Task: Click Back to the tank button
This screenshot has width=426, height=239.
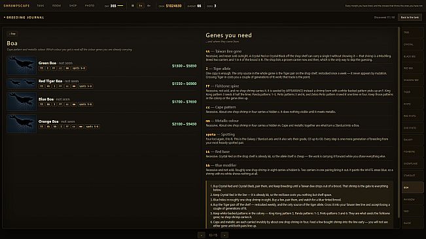Action: pos(410,18)
